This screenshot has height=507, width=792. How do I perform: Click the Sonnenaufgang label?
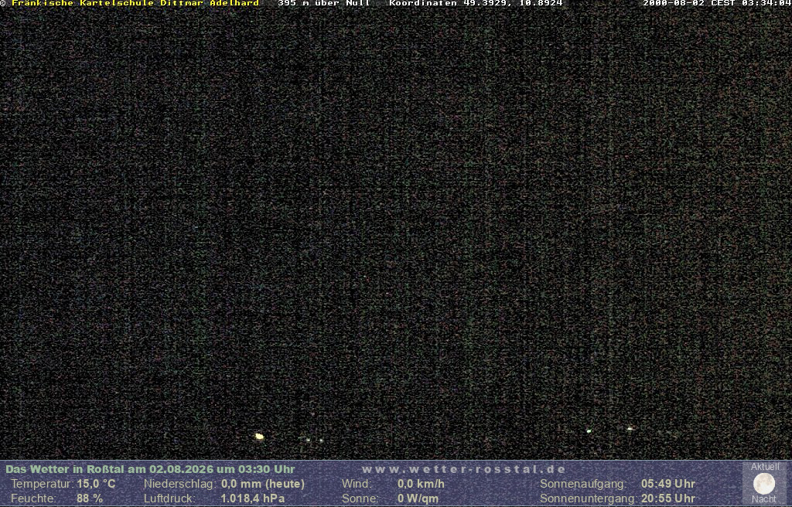point(583,484)
